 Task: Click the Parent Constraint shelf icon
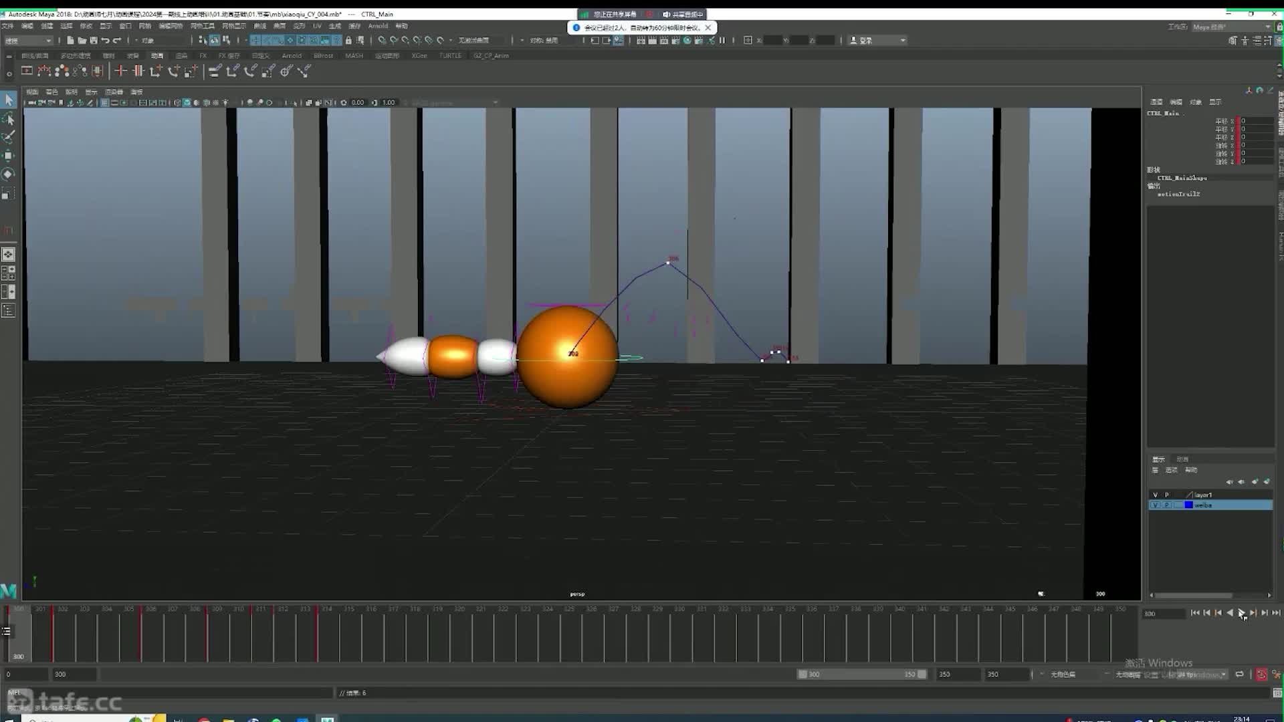(x=215, y=71)
